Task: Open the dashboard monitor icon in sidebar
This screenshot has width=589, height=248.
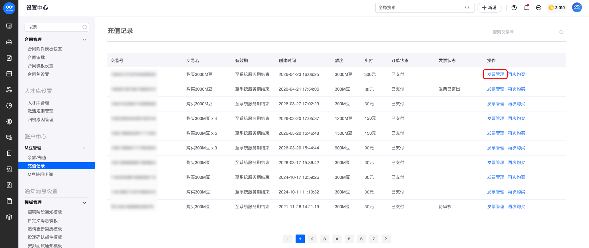Action: [x=9, y=26]
